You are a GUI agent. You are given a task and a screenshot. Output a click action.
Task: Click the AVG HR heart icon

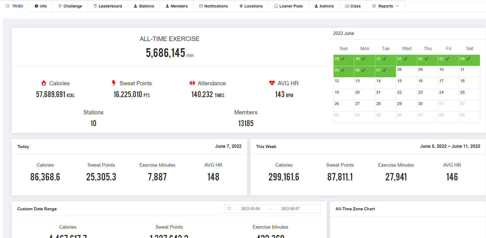tap(272, 83)
